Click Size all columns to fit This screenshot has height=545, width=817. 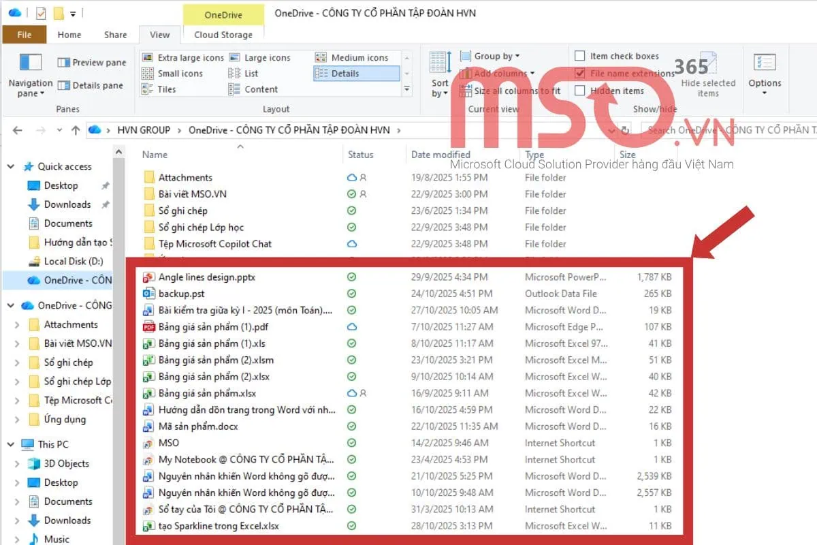click(x=511, y=91)
